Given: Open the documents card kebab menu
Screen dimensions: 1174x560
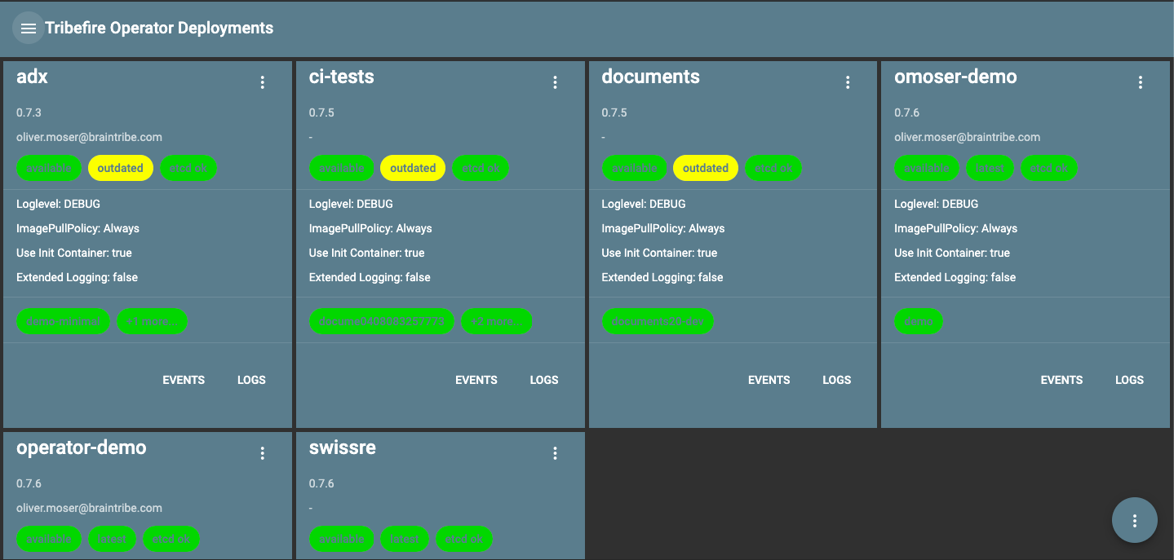Looking at the screenshot, I should click(x=848, y=82).
